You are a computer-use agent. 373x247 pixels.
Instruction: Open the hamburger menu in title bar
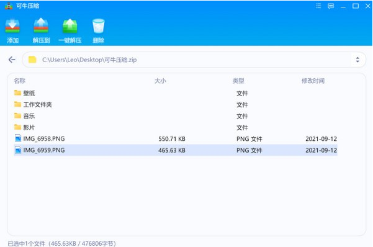318,6
